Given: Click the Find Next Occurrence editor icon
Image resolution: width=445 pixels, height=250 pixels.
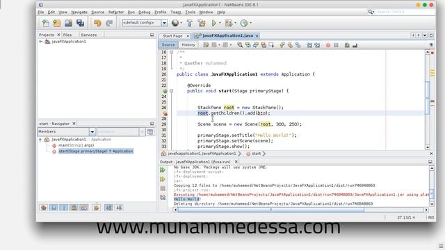Looking at the screenshot, I should click(256, 44).
